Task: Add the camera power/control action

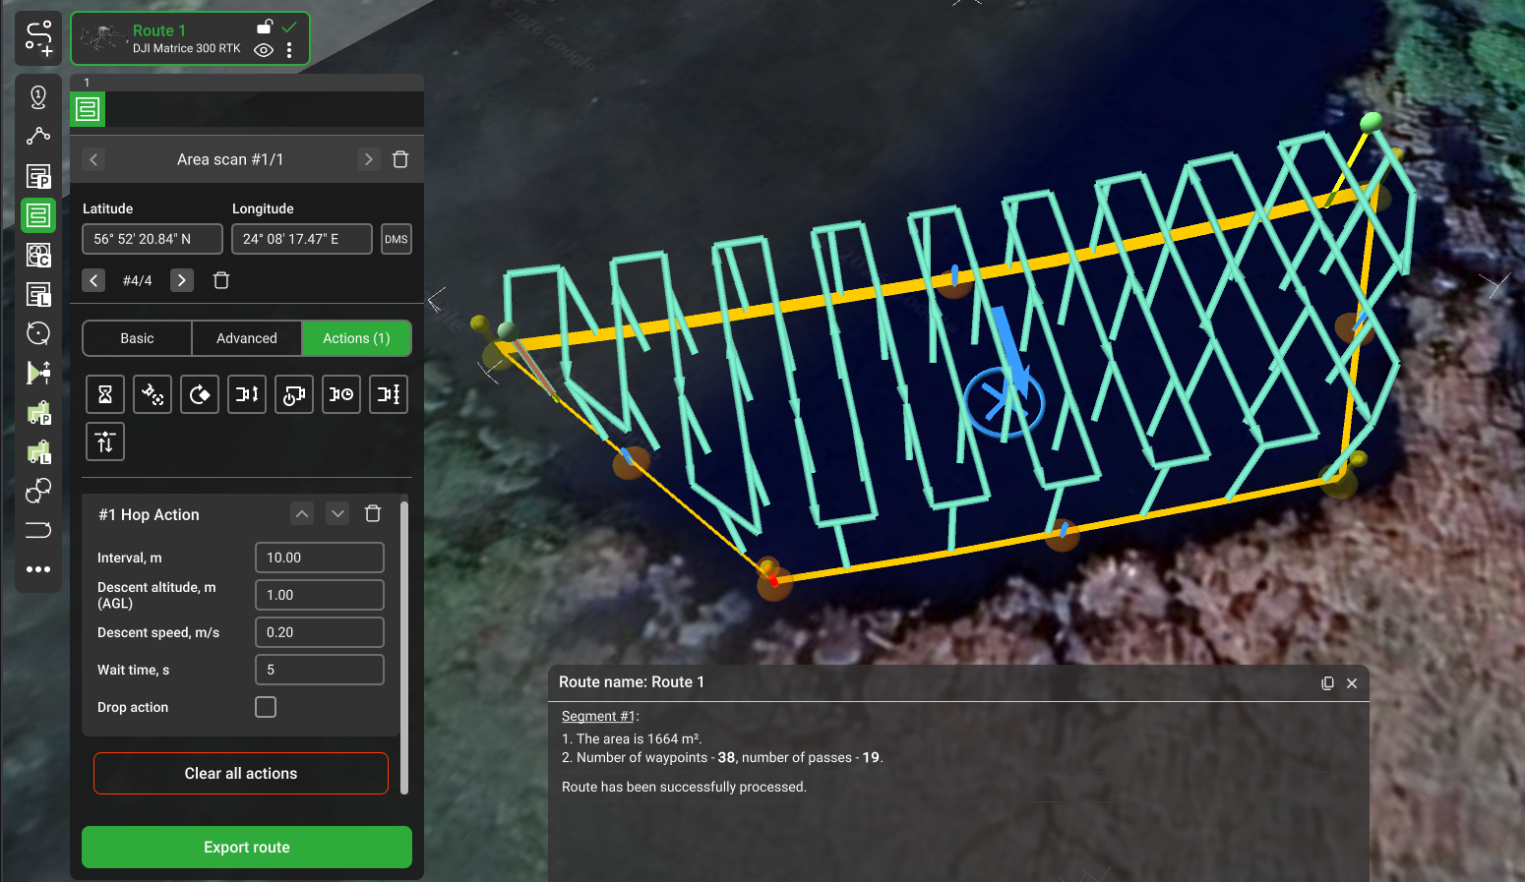Action: coord(294,394)
